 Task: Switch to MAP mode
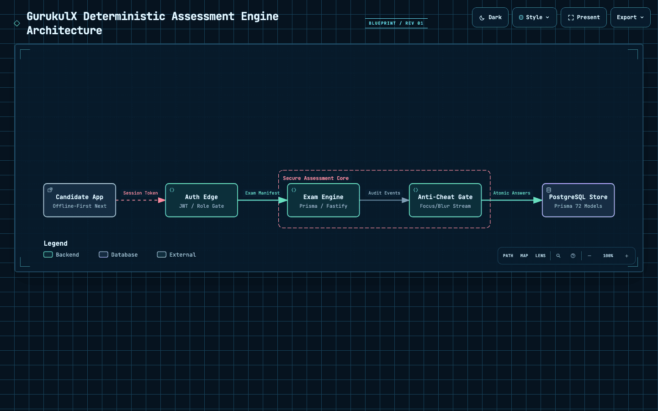524,256
